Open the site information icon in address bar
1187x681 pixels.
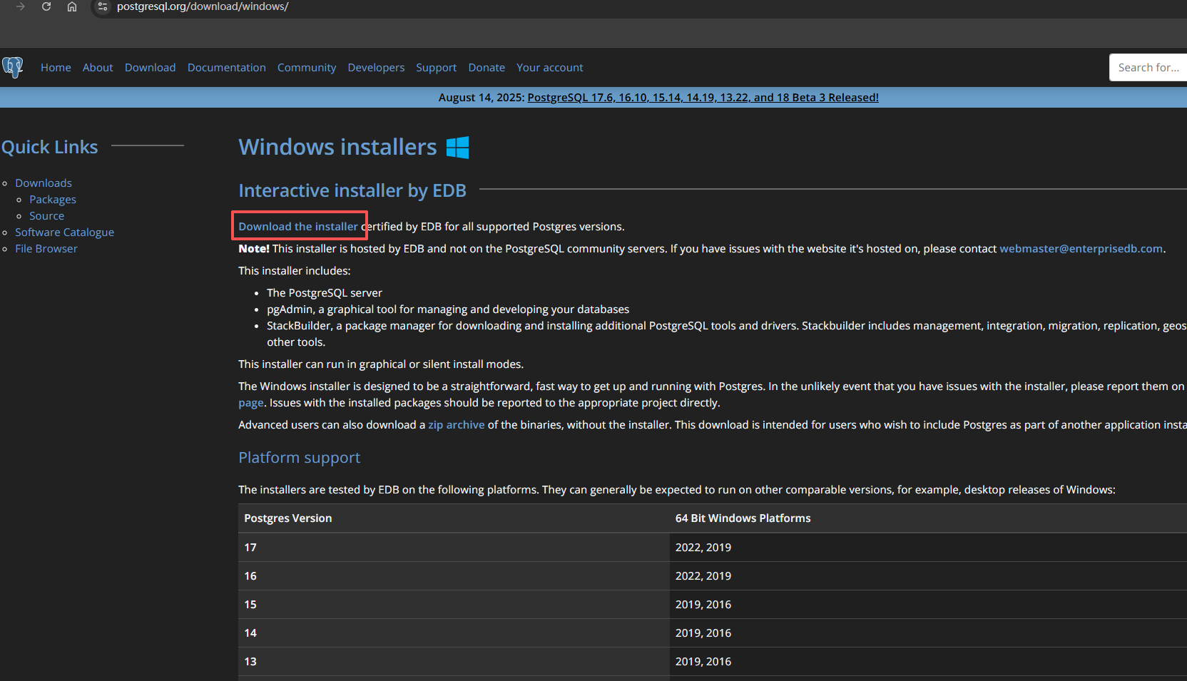(x=103, y=6)
